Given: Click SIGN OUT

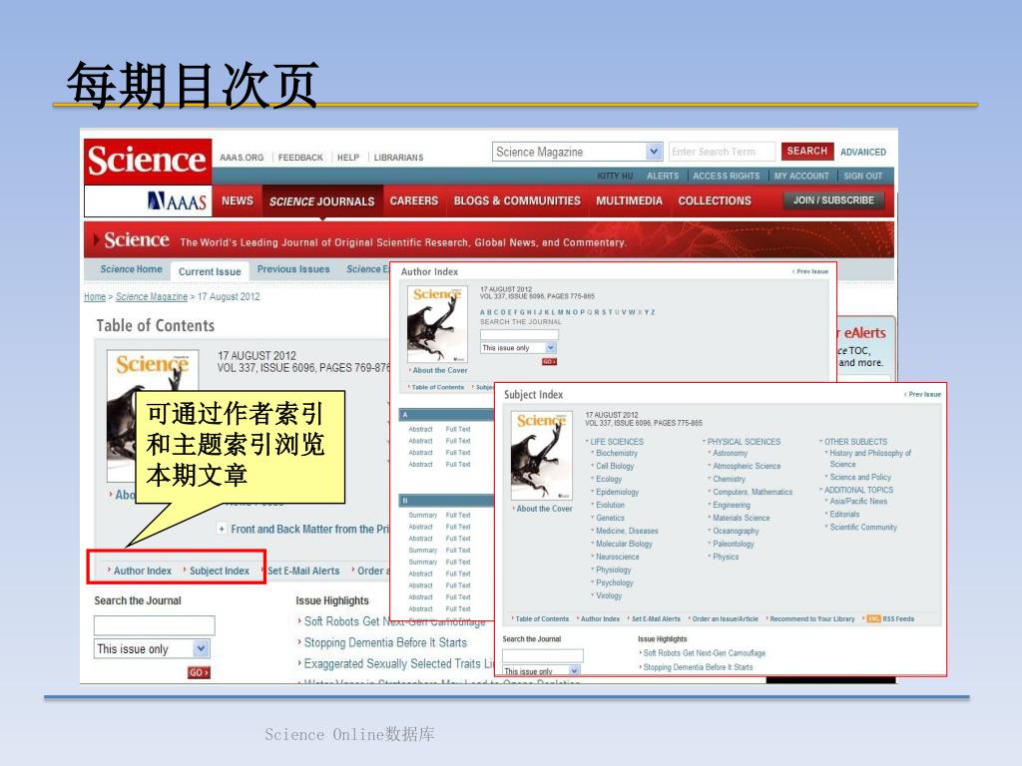Looking at the screenshot, I should (862, 176).
